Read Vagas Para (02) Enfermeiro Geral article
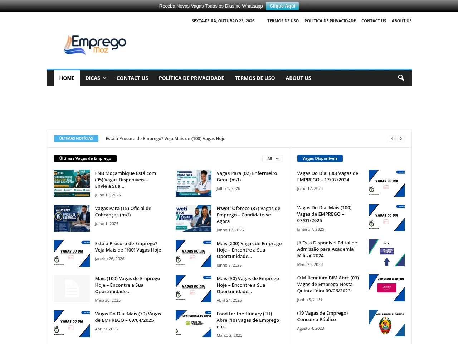Viewport: 458px width, 344px height. (247, 176)
